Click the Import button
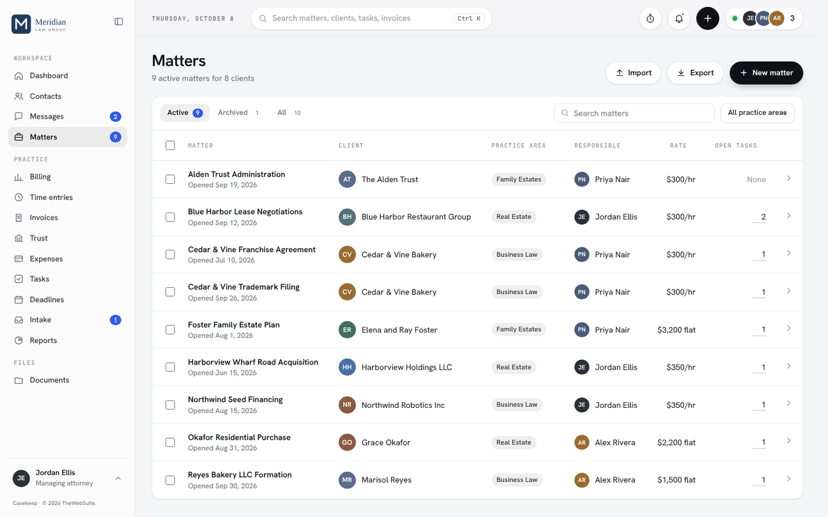This screenshot has height=517, width=828. pos(634,73)
